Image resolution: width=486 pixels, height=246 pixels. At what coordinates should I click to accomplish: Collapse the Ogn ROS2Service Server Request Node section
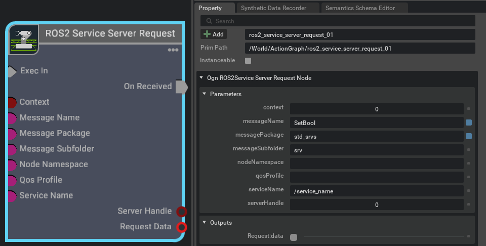click(x=202, y=78)
